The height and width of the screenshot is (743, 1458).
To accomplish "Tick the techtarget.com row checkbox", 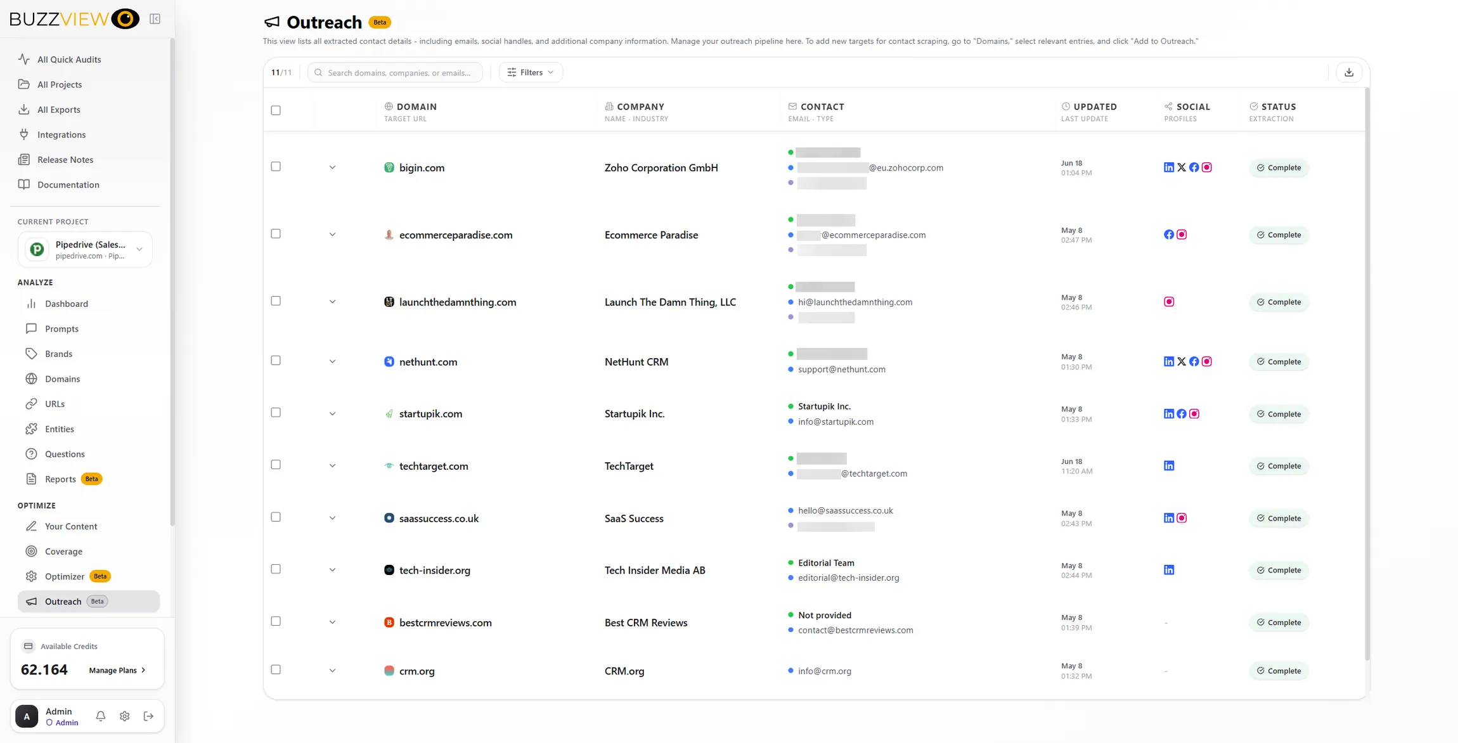I will (276, 465).
